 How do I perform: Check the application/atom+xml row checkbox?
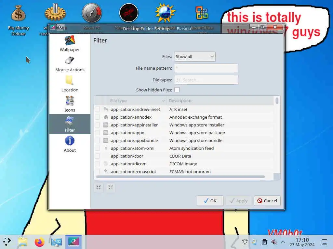tap(97, 148)
